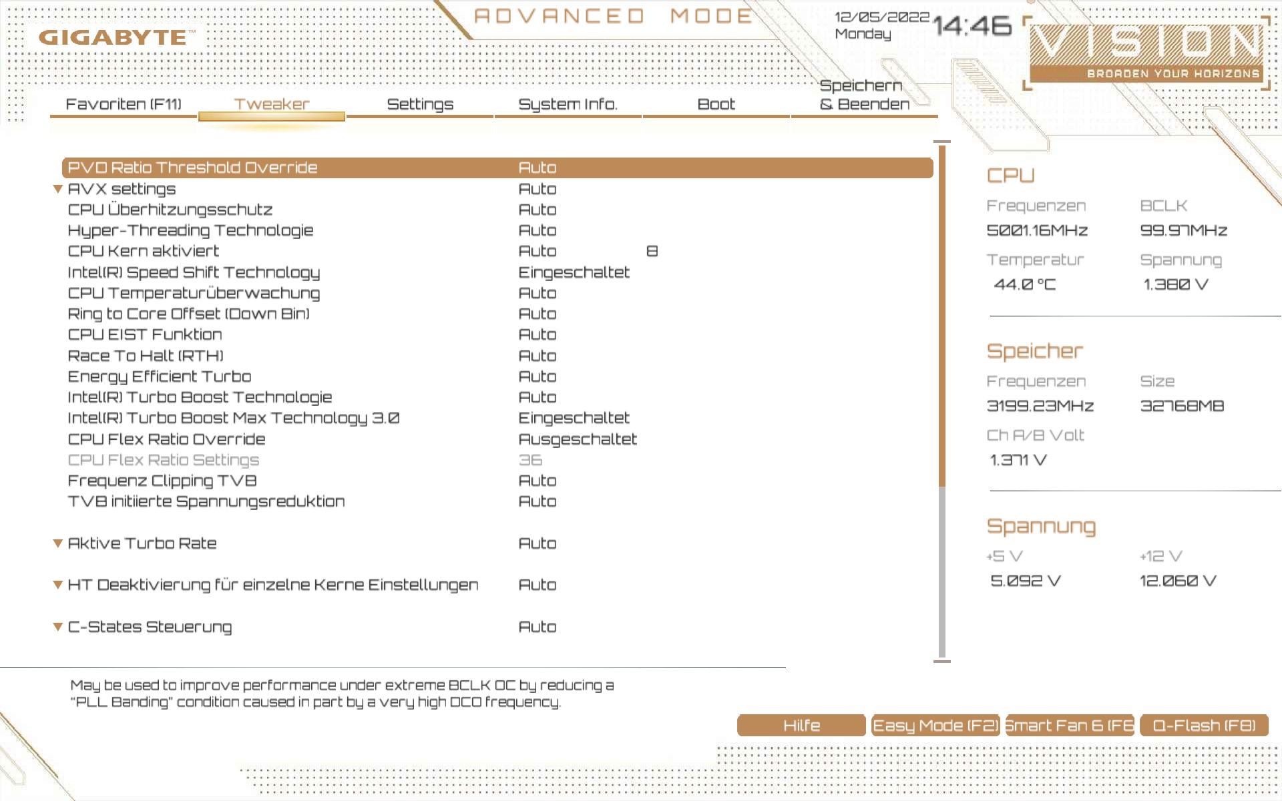1282x801 pixels.
Task: Click CPU temperature 44.0 °C reading
Action: [1025, 284]
